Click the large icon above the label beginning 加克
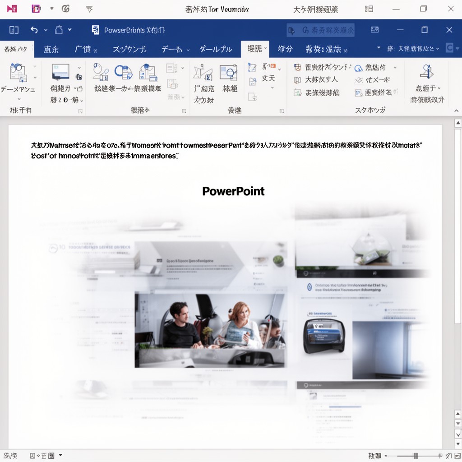This screenshot has height=462, width=462. (x=203, y=73)
